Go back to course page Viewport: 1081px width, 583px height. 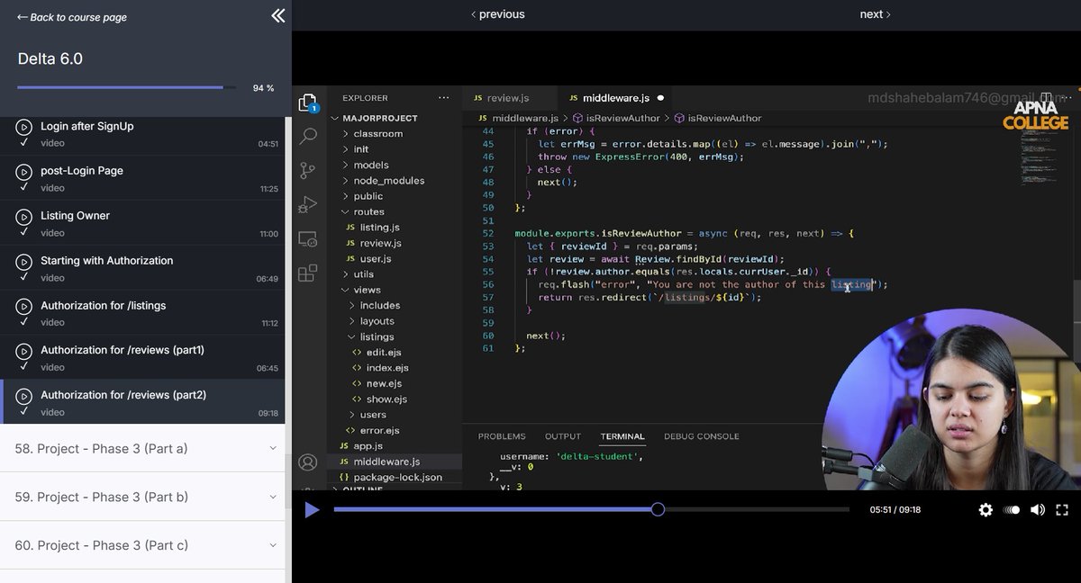tap(72, 17)
